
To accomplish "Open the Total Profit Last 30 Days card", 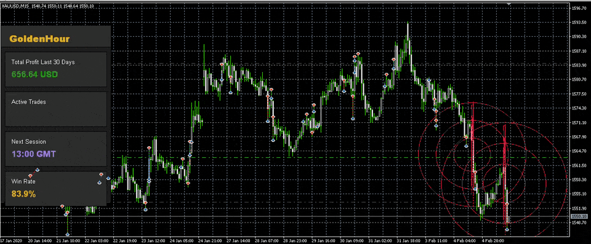I will pos(56,69).
